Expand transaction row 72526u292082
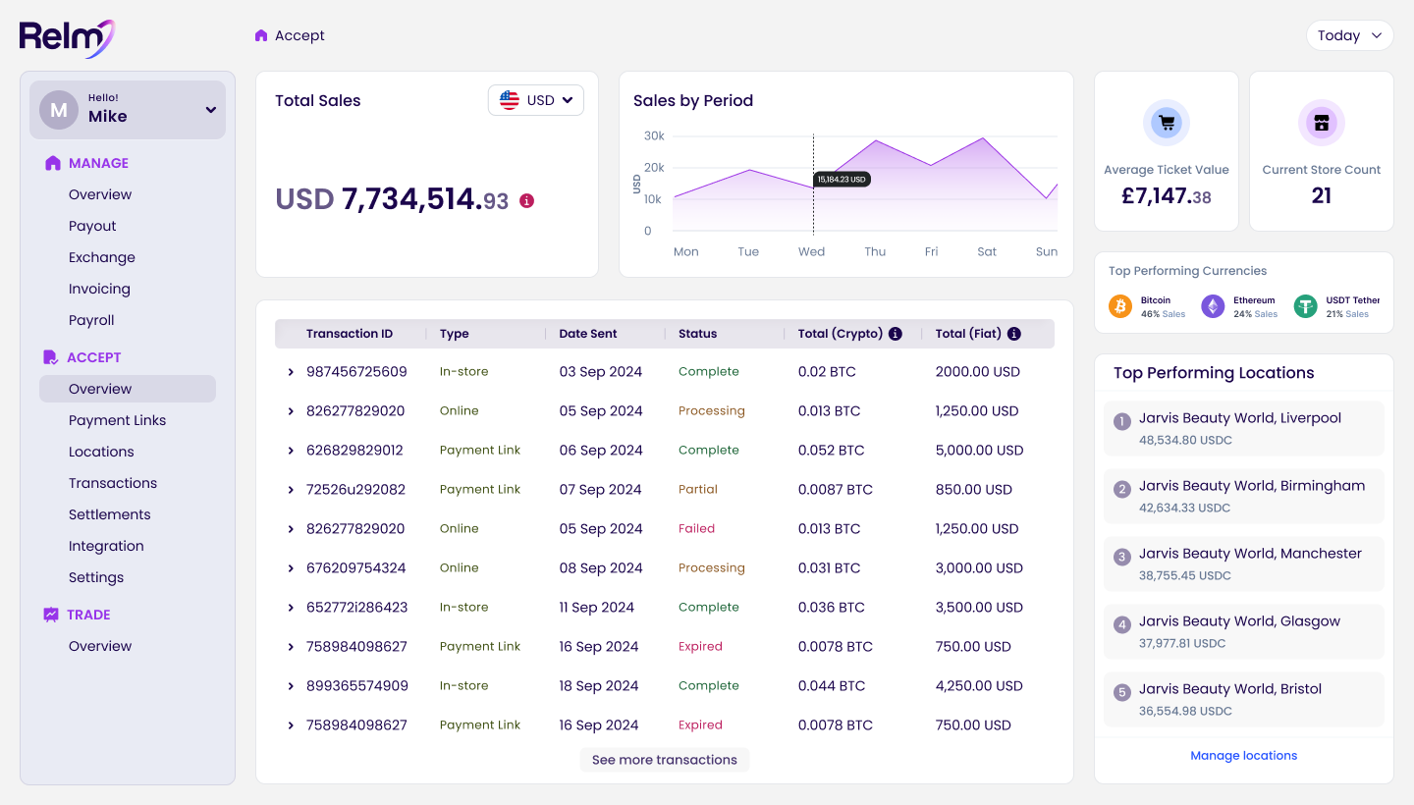 (291, 490)
